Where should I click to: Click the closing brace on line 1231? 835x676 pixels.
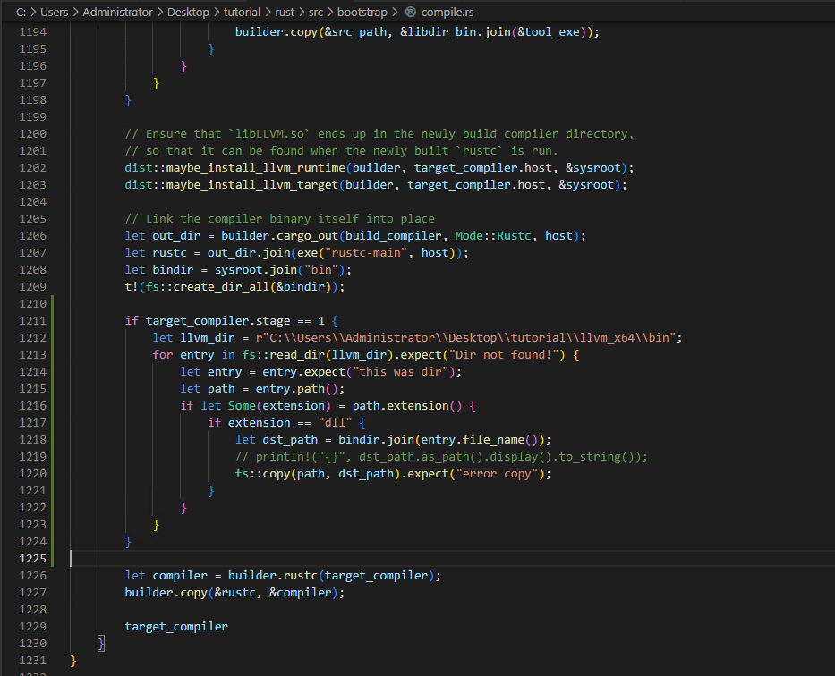tap(73, 660)
